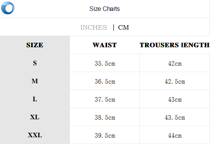Click the 36.5cm waist cell

[105, 81]
